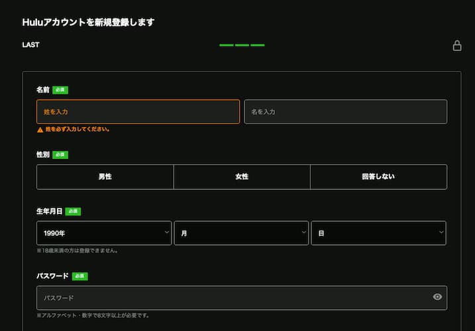The width and height of the screenshot is (475, 331).
Task: Open the 1990年 birth year dropdown
Action: 104,233
